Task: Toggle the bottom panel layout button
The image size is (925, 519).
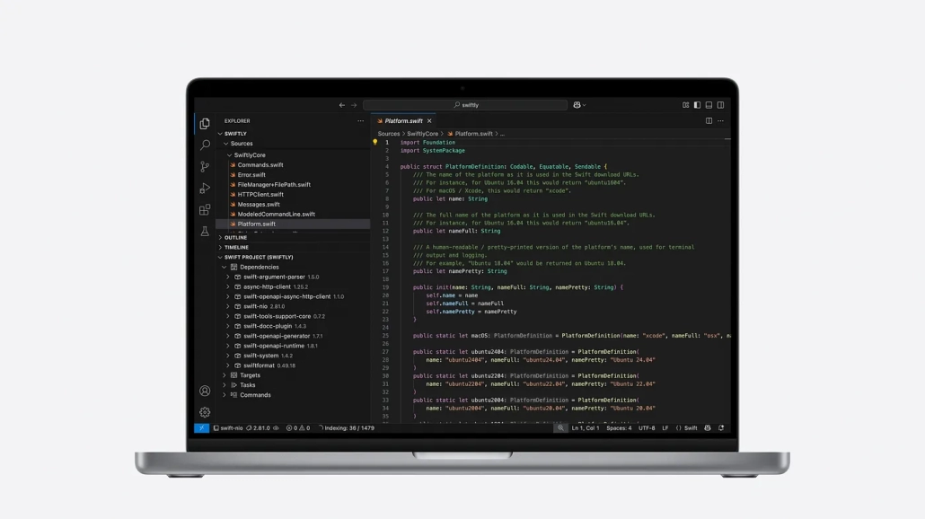Action: coord(709,105)
